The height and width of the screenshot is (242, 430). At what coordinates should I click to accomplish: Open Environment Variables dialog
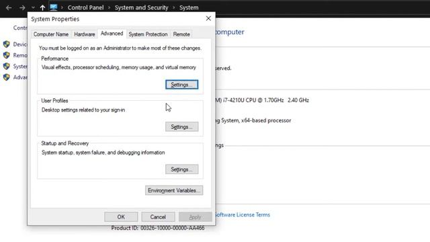174,190
